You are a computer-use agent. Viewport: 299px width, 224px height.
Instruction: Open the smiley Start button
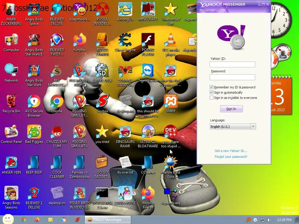click(8, 220)
